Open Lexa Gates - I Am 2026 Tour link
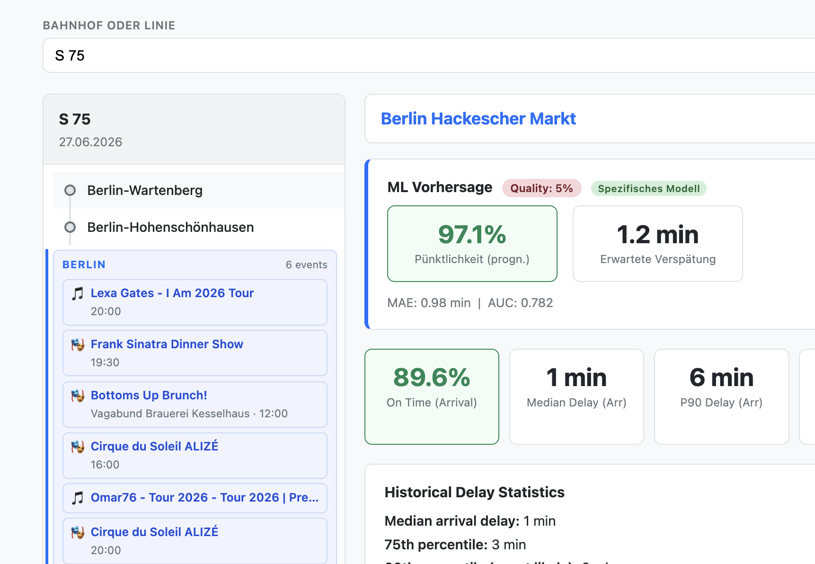 [x=172, y=293]
